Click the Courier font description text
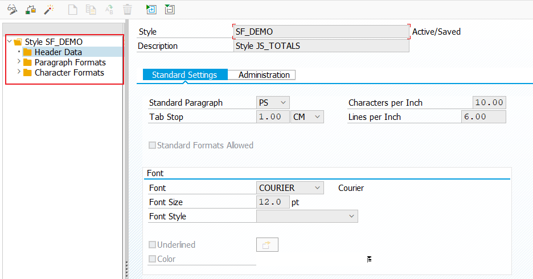Image resolution: width=533 pixels, height=279 pixels. click(351, 188)
